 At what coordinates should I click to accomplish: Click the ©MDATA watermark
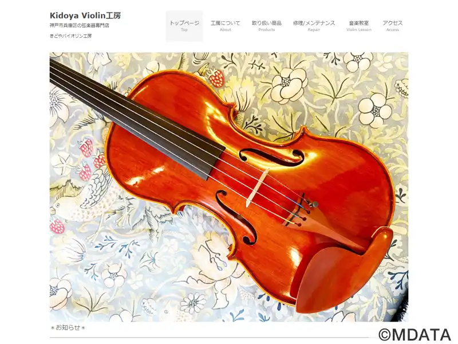414,335
